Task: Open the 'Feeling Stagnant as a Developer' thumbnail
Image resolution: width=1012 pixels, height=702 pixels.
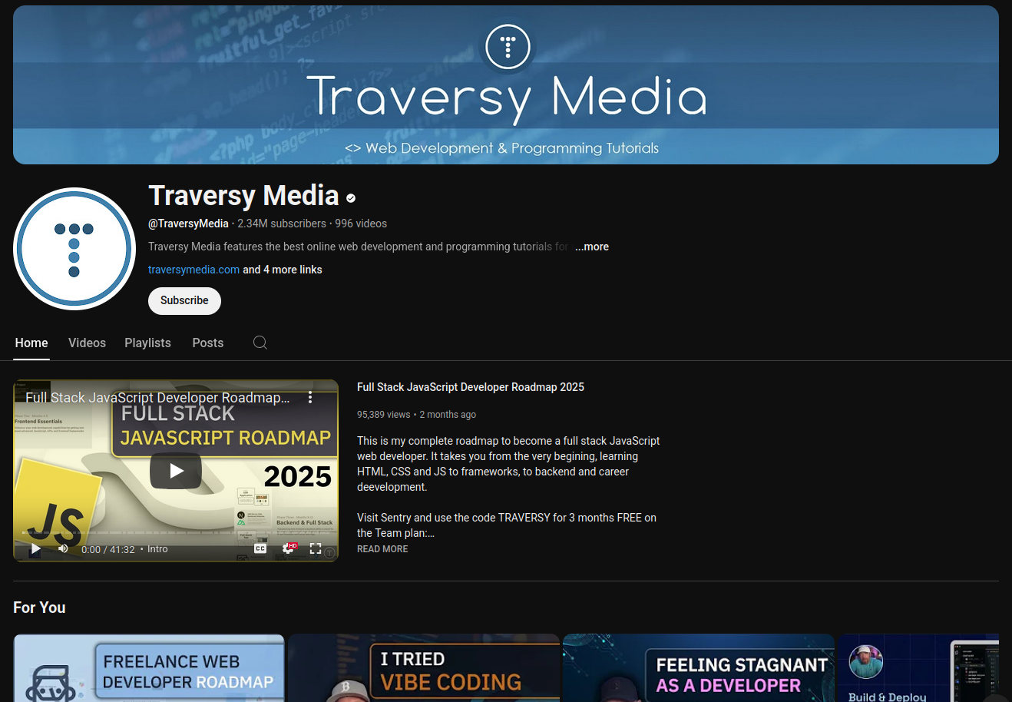Action: 699,667
